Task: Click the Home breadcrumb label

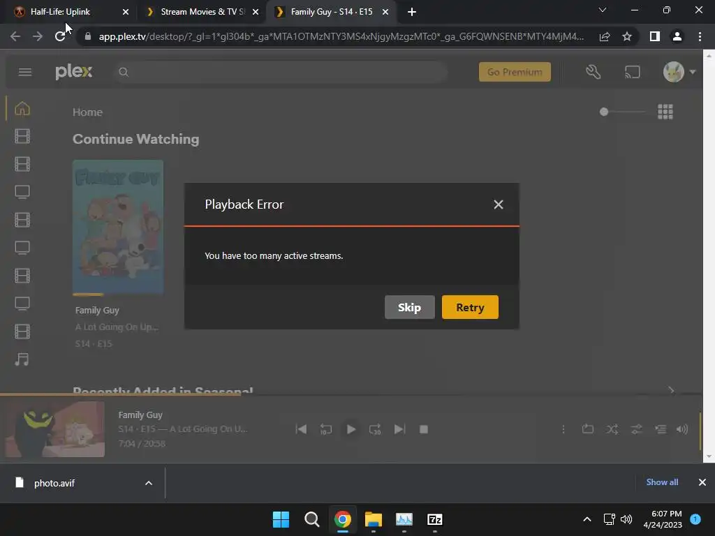Action: [87, 112]
